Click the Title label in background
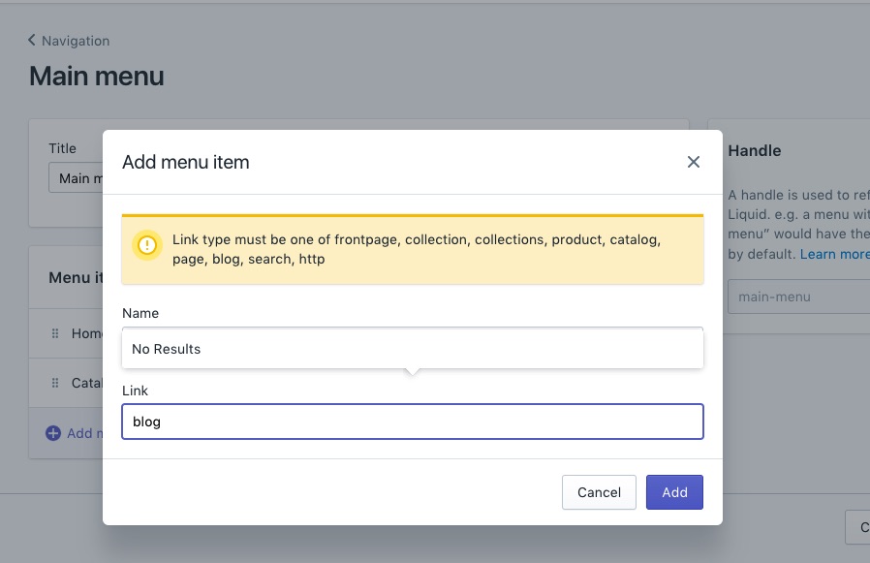Image resolution: width=870 pixels, height=563 pixels. click(62, 148)
